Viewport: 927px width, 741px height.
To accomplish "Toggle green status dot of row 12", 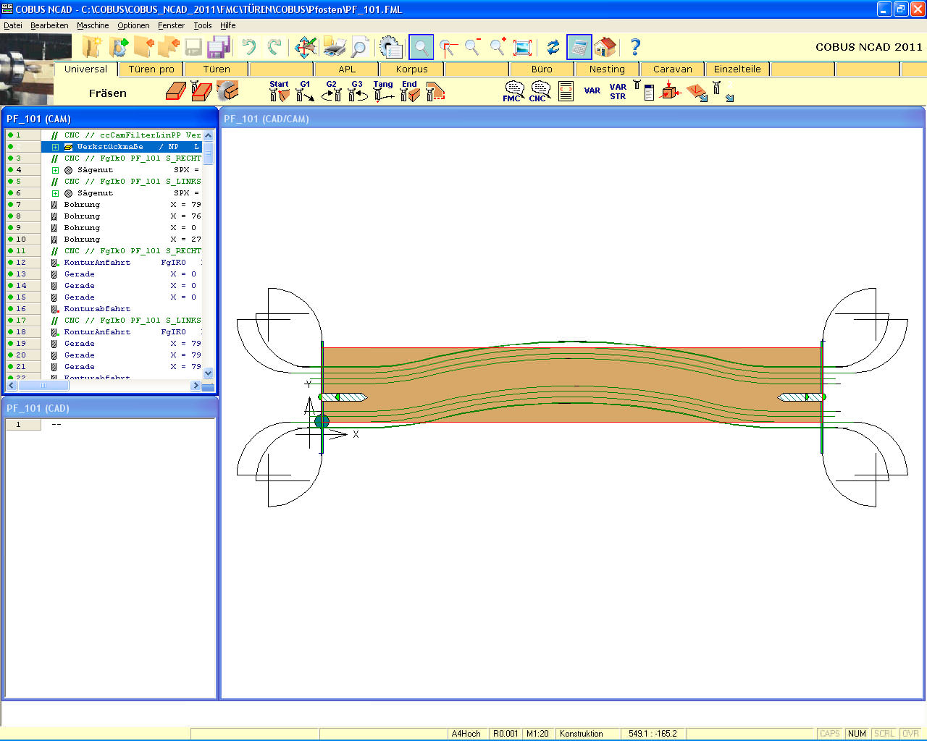I will [10, 263].
